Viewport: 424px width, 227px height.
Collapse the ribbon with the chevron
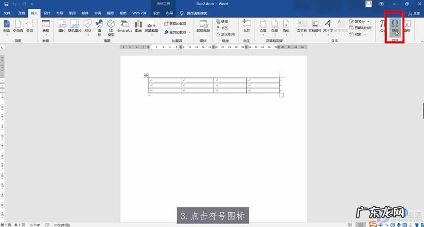[x=422, y=41]
